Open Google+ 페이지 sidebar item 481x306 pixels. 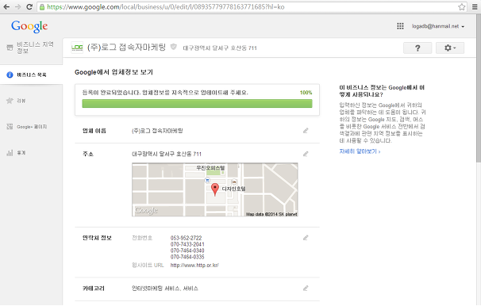pos(32,127)
